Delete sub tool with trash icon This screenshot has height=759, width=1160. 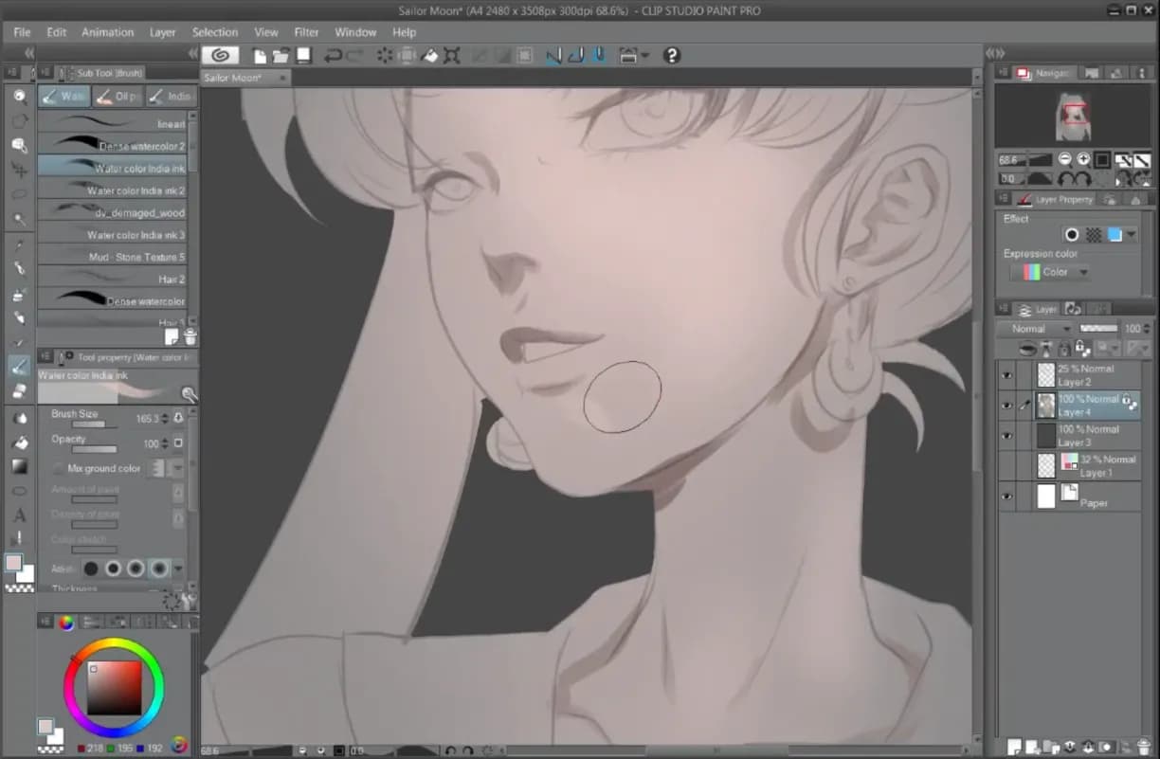click(190, 336)
